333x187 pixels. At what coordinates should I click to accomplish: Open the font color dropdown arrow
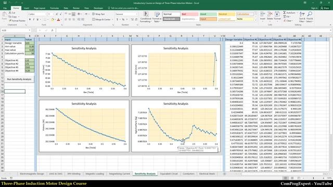click(61, 20)
